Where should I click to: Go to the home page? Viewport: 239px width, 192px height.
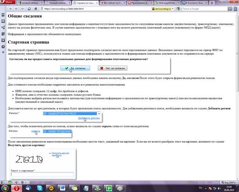coord(36,8)
